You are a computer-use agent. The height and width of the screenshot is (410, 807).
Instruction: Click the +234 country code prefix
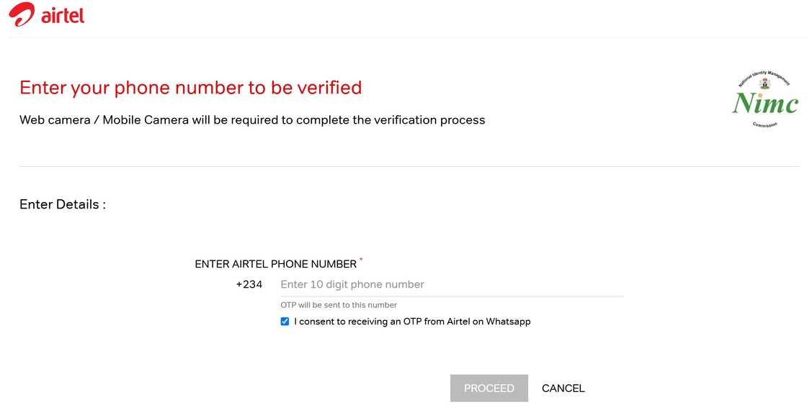point(249,284)
